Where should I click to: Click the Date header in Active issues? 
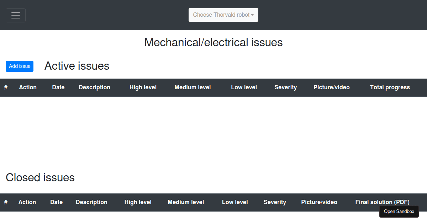point(58,87)
